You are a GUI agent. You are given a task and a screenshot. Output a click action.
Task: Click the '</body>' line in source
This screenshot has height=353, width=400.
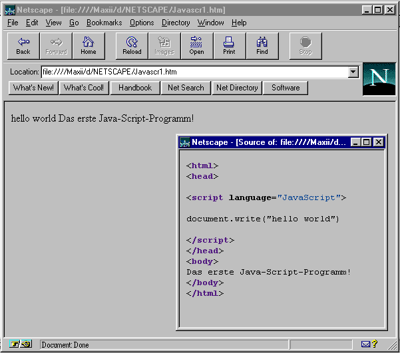coord(205,283)
